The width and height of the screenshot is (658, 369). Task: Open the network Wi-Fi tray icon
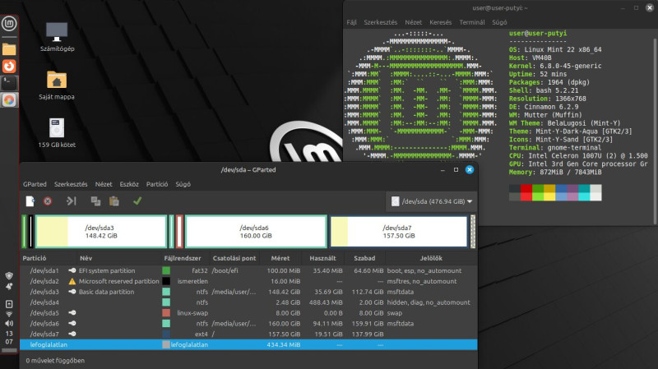[x=9, y=314]
